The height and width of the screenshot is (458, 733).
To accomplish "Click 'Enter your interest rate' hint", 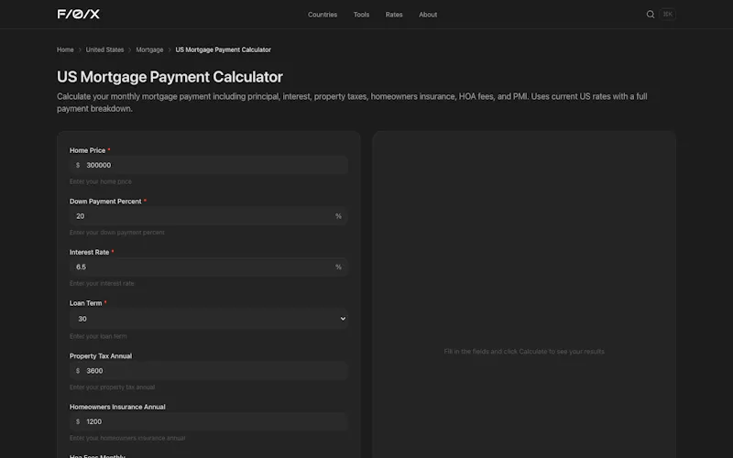I will [x=102, y=283].
